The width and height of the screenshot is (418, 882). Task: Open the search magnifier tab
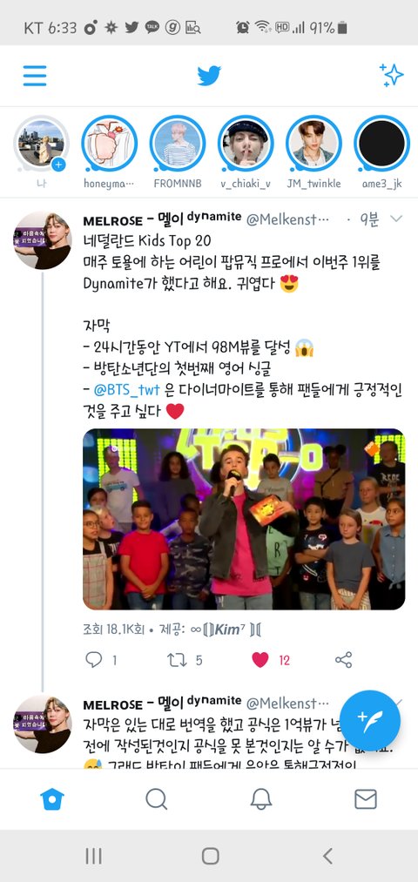point(157,798)
